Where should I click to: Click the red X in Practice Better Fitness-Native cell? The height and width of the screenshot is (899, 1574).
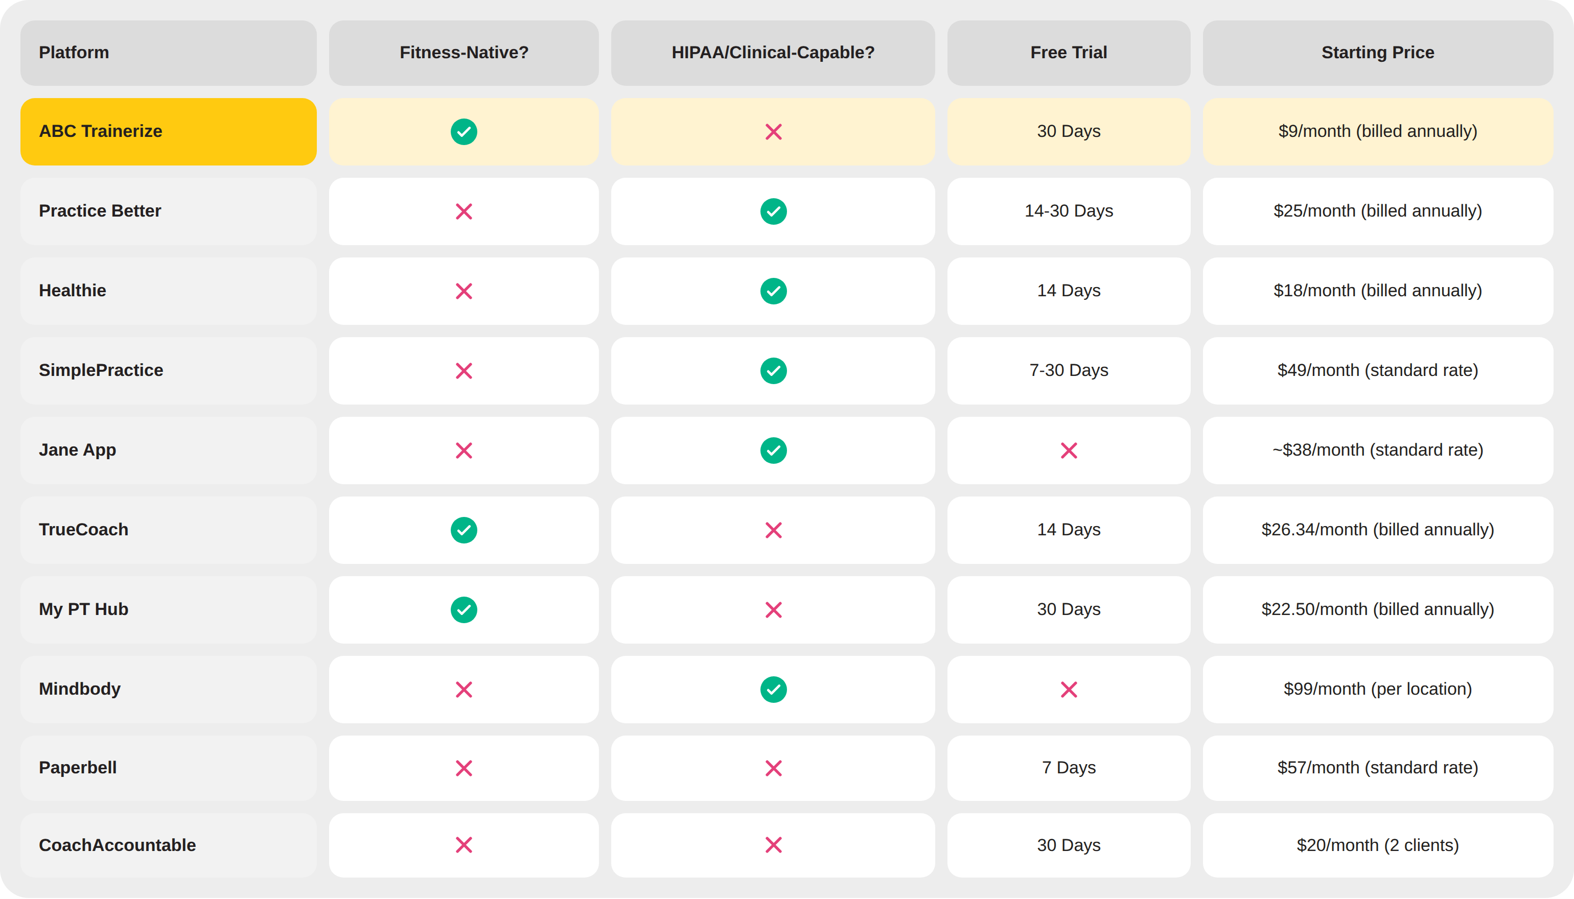[x=464, y=211]
